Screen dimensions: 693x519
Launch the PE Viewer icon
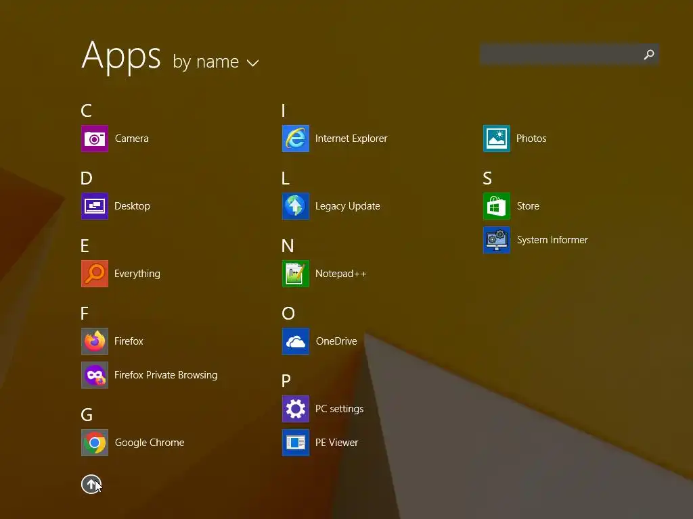click(296, 443)
